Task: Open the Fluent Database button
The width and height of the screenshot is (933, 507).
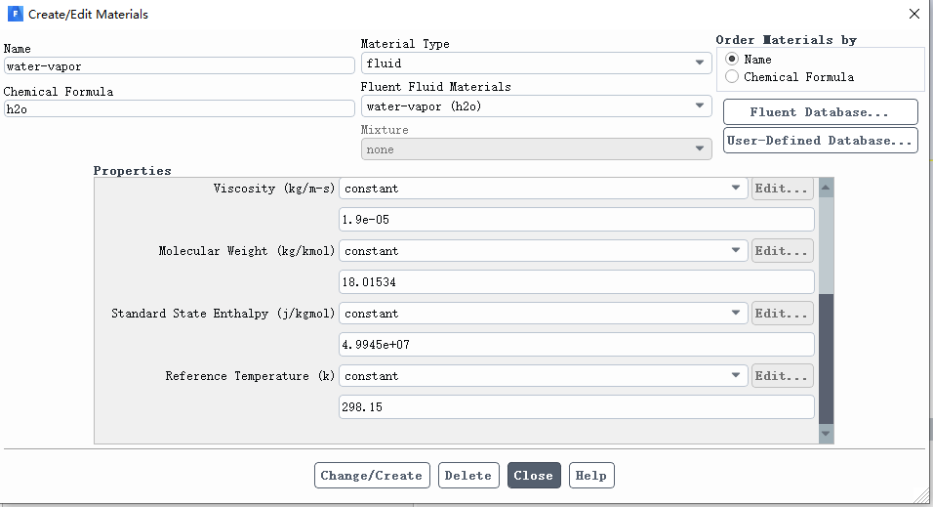Action: [x=821, y=112]
